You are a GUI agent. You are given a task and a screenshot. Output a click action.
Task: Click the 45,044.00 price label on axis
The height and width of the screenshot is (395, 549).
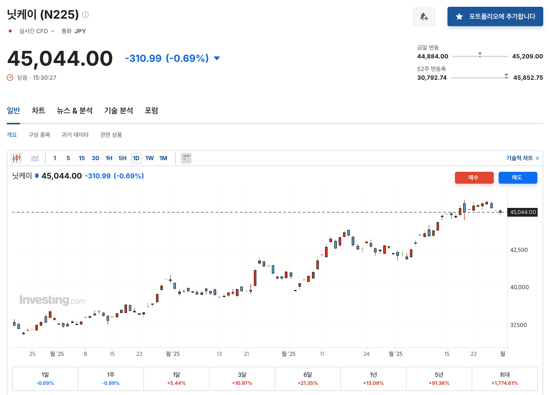point(522,212)
